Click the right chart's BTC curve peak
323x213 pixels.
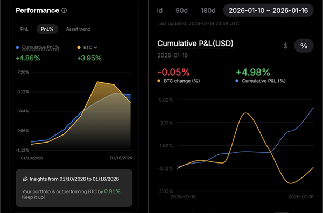point(245,113)
